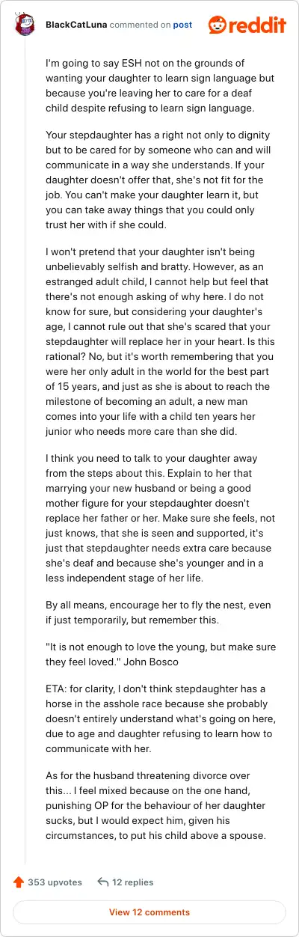Click the 'reddit' wordmark text
Screen dimensions: 299x937
(259, 25)
